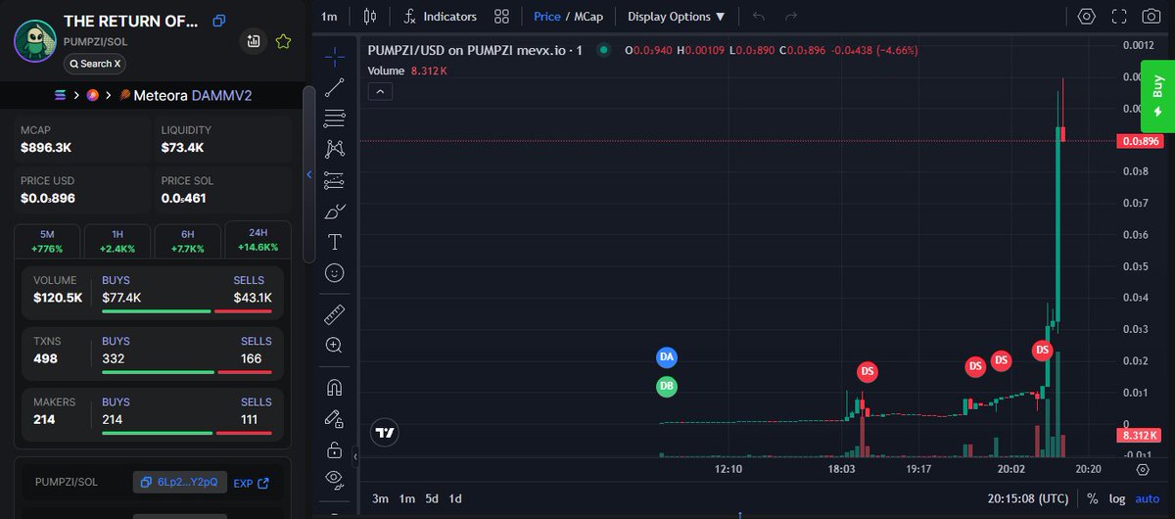Open the Indicators dialog

pyautogui.click(x=441, y=16)
